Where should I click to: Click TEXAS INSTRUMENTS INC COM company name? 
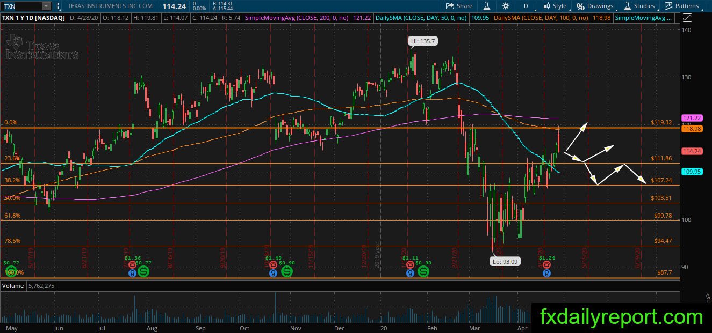[x=110, y=6]
